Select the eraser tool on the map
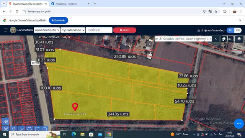245x138 pixels. click(x=6, y=122)
